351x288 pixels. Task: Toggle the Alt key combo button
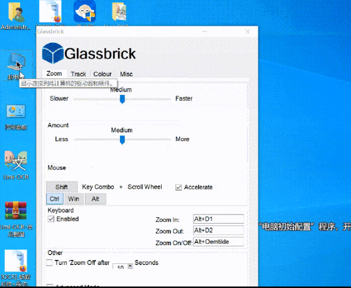tap(95, 199)
